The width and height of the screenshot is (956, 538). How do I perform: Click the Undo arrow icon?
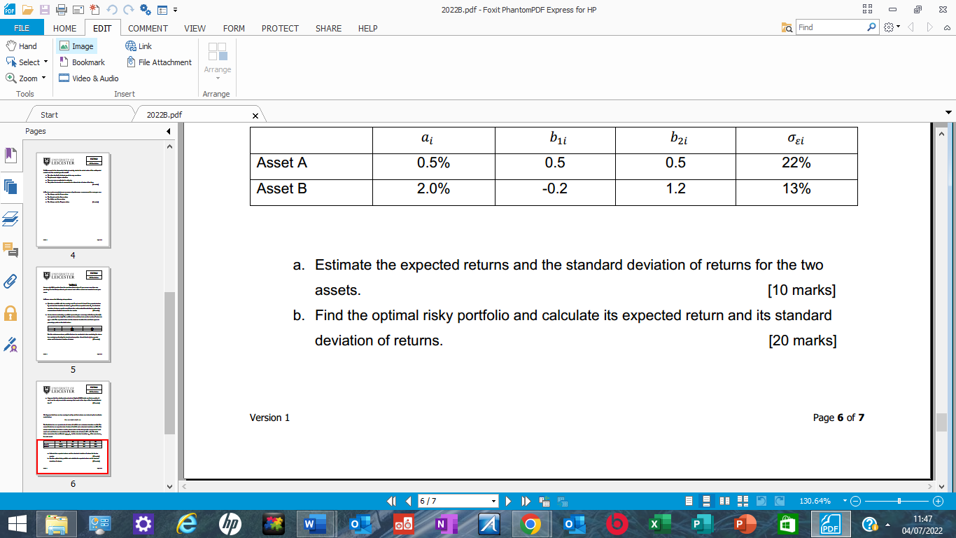coord(111,10)
